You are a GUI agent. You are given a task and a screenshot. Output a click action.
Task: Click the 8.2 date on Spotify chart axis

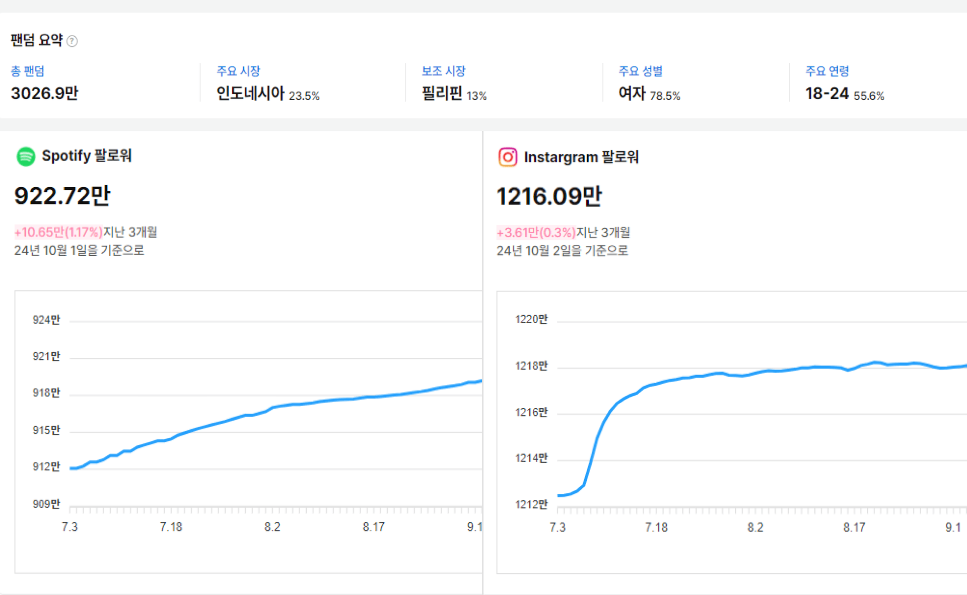272,527
